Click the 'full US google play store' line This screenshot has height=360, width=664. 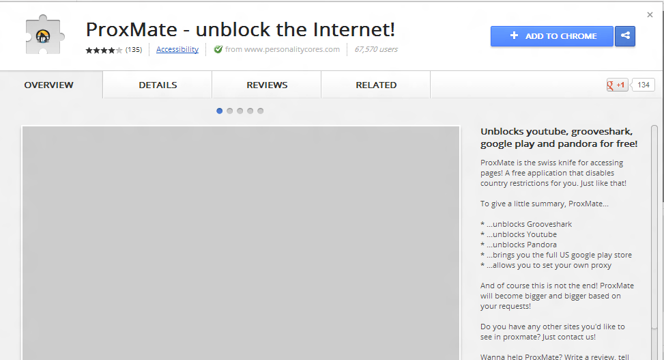tap(556, 255)
